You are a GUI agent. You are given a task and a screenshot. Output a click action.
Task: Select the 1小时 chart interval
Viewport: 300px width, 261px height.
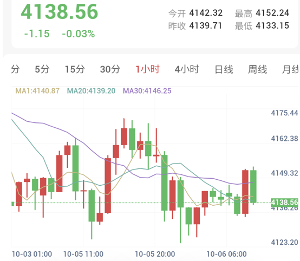click(x=147, y=69)
